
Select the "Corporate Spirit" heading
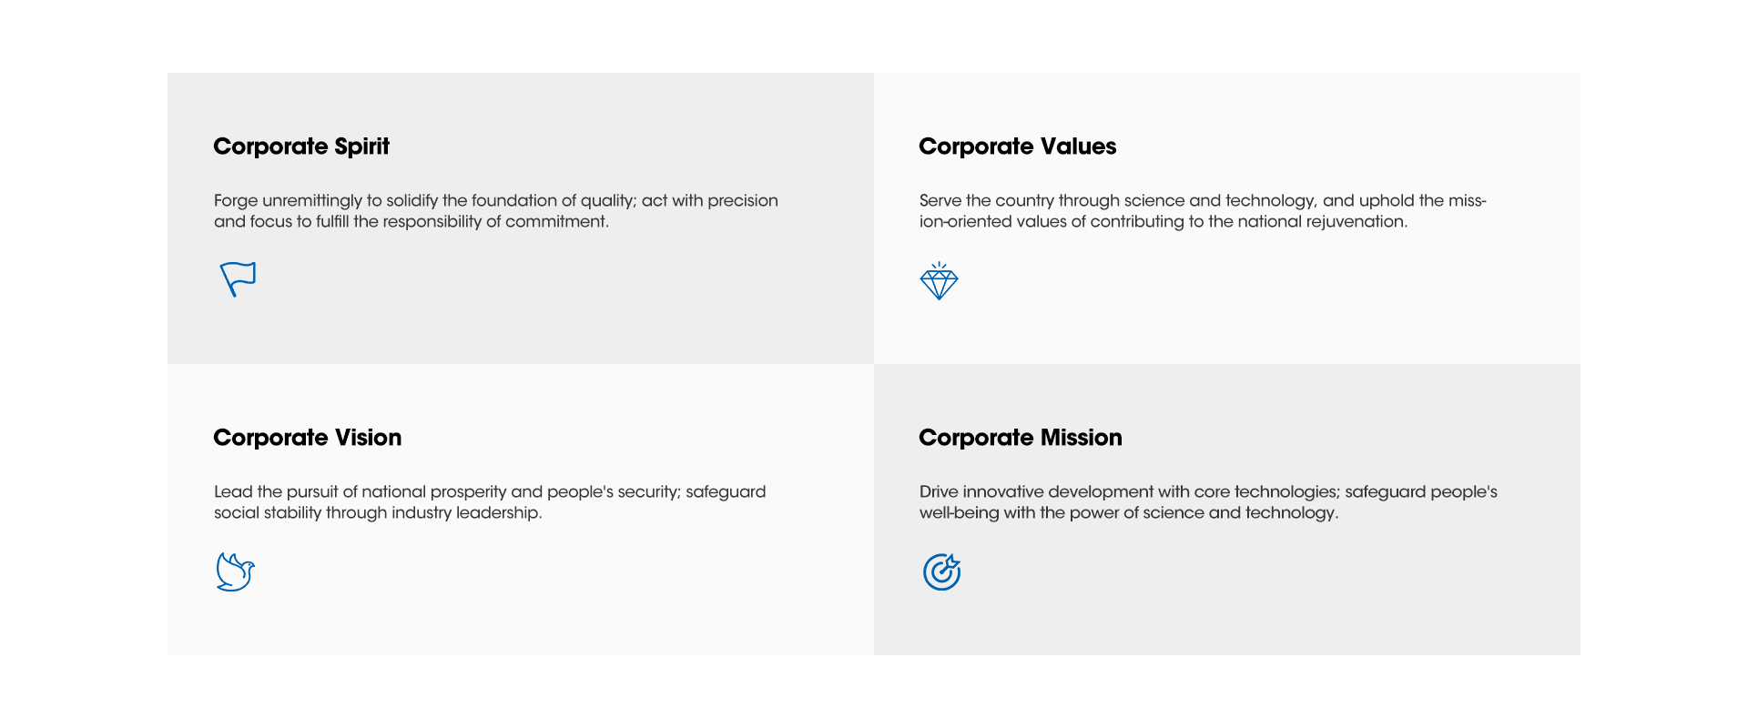[301, 147]
